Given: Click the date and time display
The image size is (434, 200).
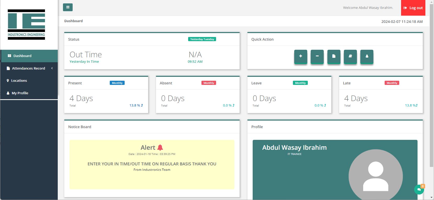Looking at the screenshot, I should coord(402,22).
